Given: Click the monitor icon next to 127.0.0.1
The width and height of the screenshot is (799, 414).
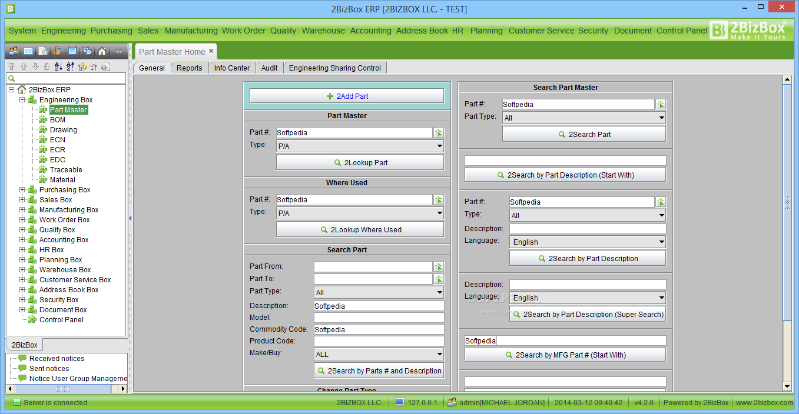Looking at the screenshot, I should click(x=400, y=402).
